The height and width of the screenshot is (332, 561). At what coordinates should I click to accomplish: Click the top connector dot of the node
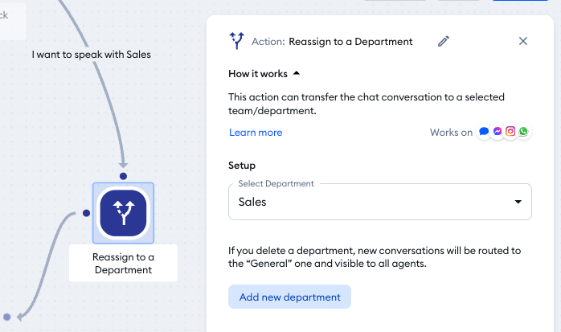123,175
